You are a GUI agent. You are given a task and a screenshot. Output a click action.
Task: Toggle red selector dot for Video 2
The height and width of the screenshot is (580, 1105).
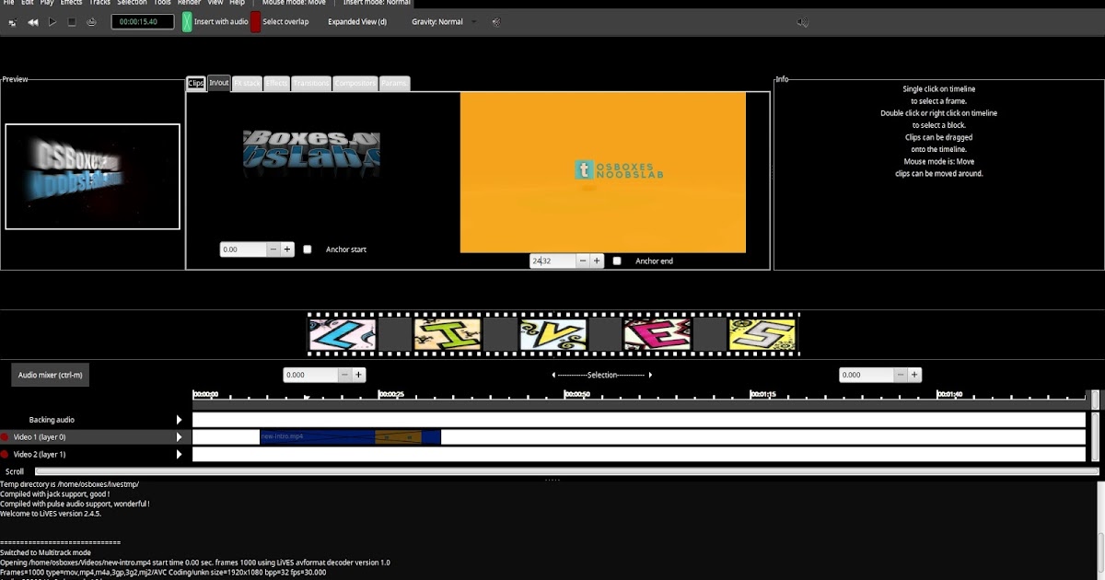pos(5,454)
